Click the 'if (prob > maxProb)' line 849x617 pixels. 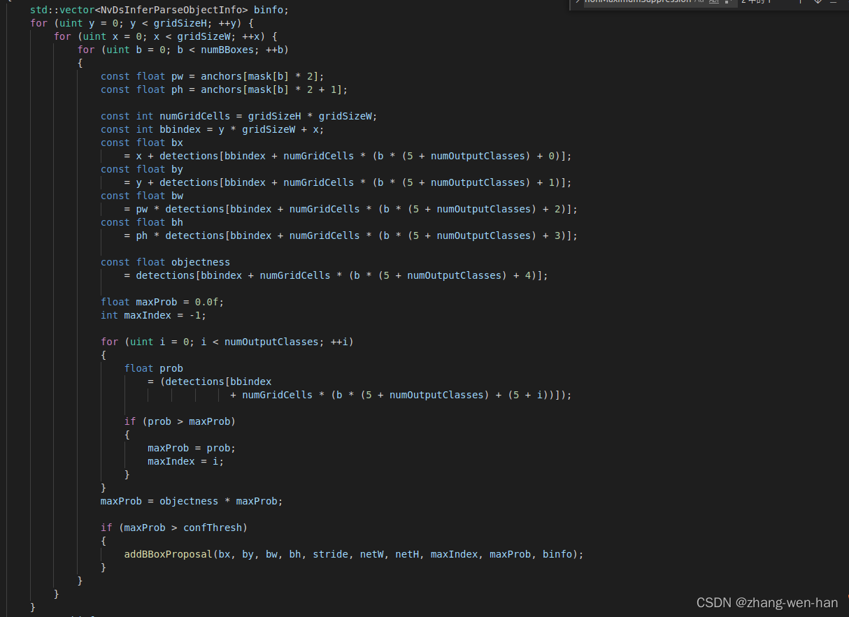click(180, 421)
